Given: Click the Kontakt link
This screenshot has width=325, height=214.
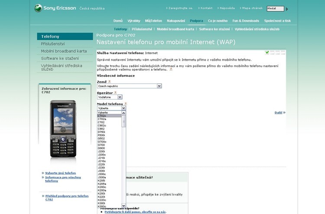Looking at the screenshot, I should point(206,8).
